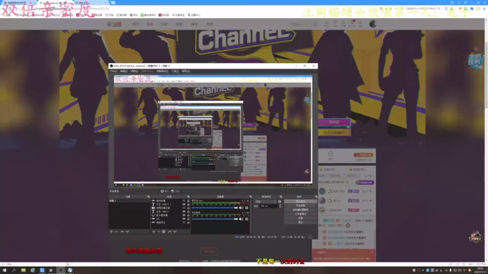Click the Douyu logo in site header
488x274 pixels.
(x=114, y=24)
